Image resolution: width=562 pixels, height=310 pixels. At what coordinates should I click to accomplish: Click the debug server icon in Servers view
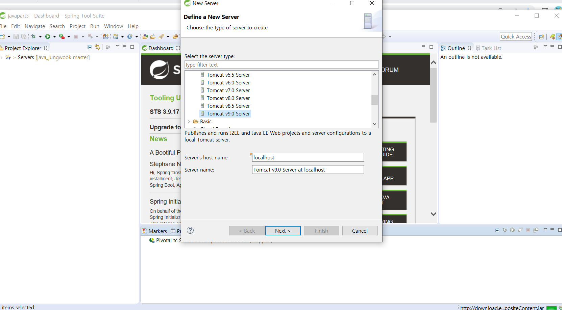coord(505,230)
